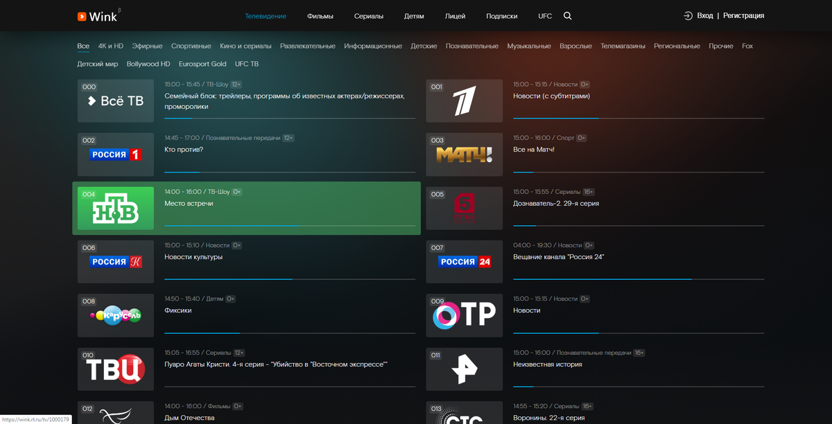Open Семейный блок program description
Screen dimensions: 832x424
[284, 102]
